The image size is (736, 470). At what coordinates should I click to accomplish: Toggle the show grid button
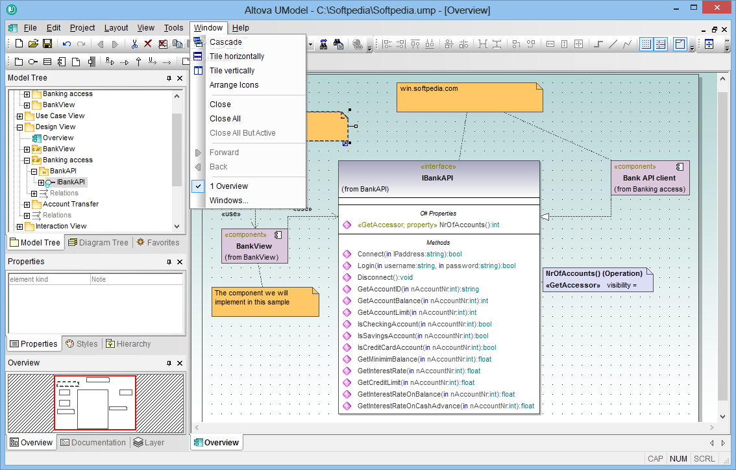click(646, 44)
